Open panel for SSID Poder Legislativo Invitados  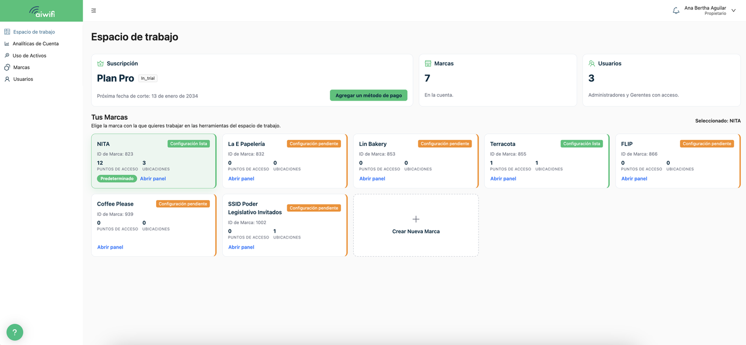point(241,247)
